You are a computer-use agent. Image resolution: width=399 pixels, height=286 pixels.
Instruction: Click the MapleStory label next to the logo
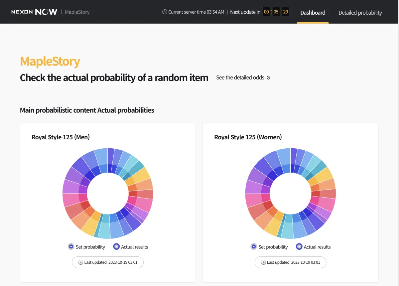coord(77,12)
